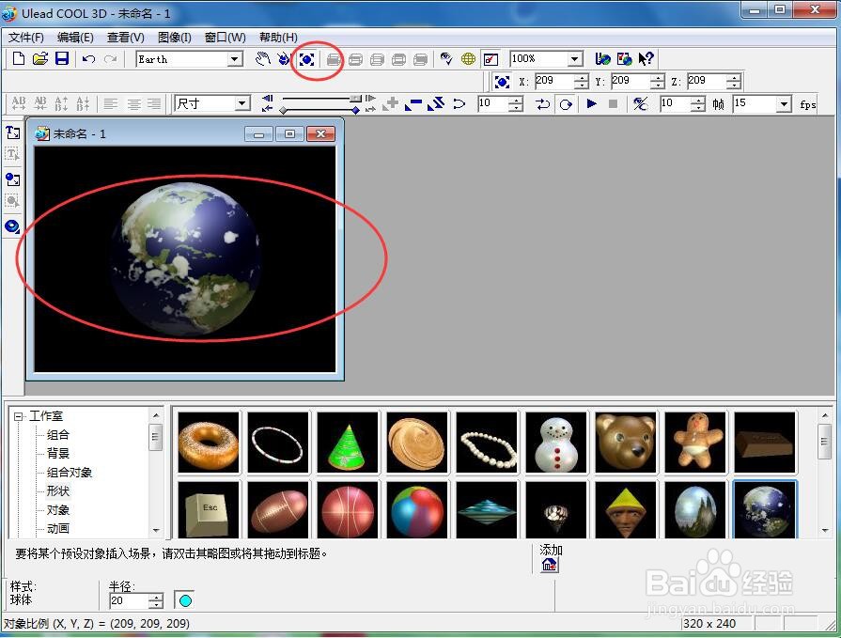
Task: Open the 15 fps frame rate dropdown
Action: pos(784,103)
